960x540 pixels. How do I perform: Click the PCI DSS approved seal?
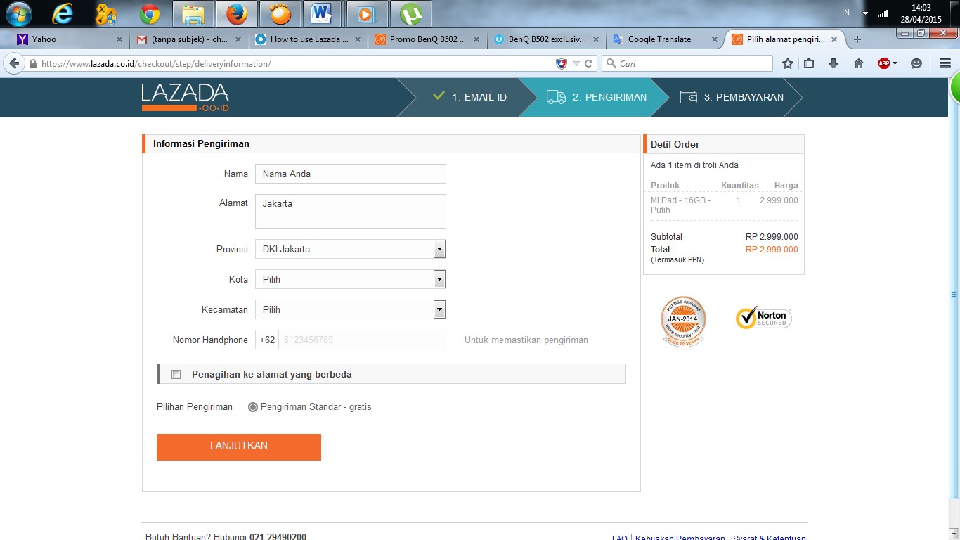(683, 321)
